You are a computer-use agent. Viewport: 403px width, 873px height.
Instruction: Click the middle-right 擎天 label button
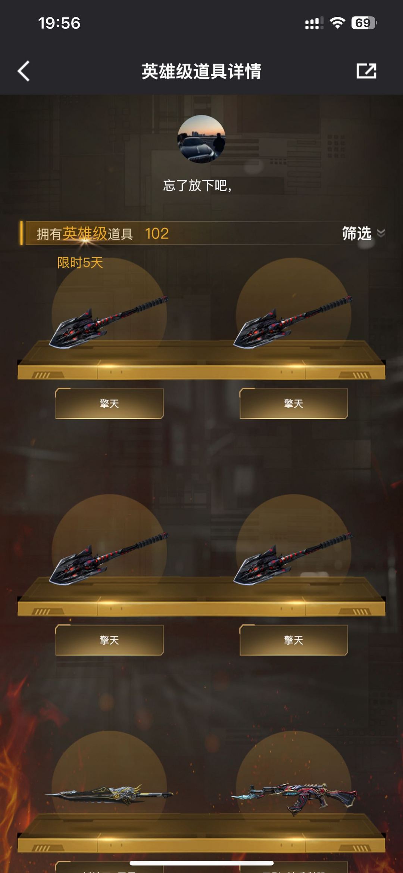[294, 640]
